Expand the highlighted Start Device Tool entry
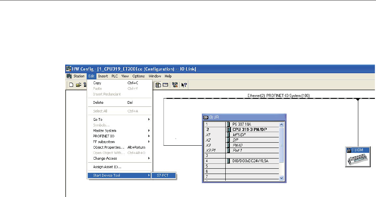376x197 pixels. point(120,175)
